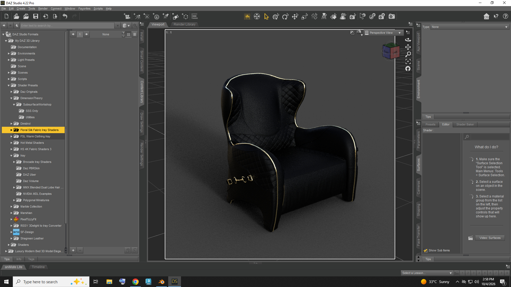Screen dimensions: 511x287
Task: Collapse the Shader Presets folder
Action: 9,86
